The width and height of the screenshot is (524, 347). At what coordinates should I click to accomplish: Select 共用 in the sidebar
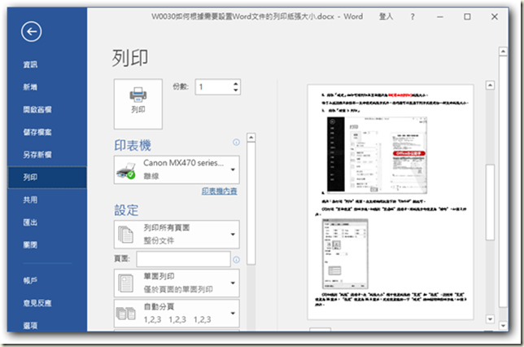(30, 200)
